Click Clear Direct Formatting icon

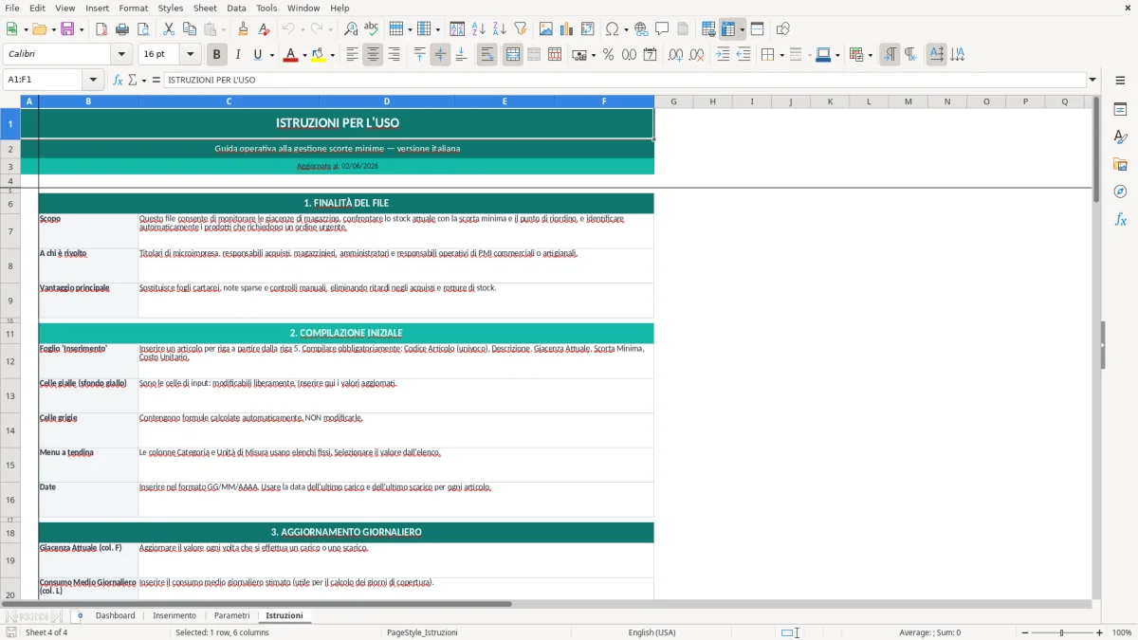click(x=264, y=29)
